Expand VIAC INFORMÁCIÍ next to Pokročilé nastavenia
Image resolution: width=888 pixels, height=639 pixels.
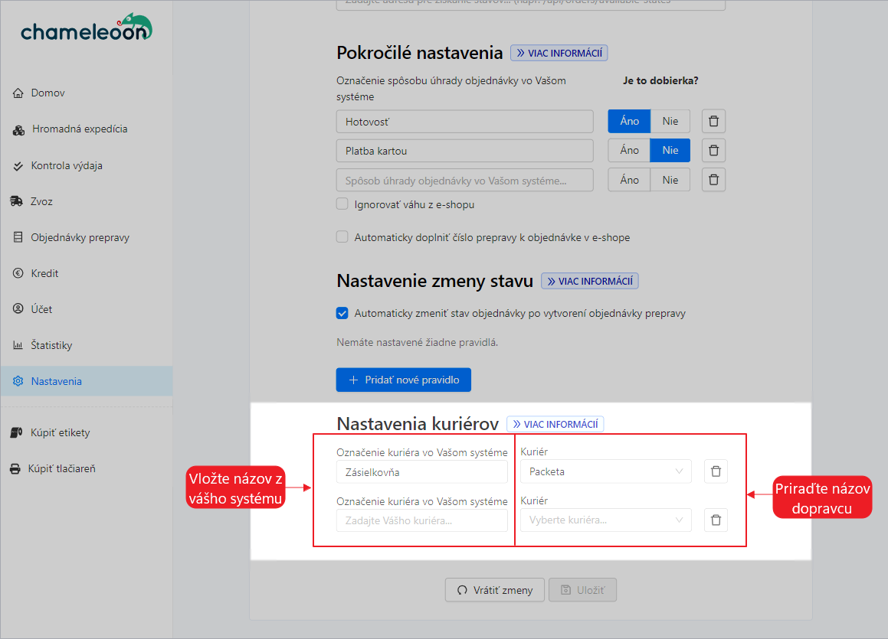click(x=559, y=53)
